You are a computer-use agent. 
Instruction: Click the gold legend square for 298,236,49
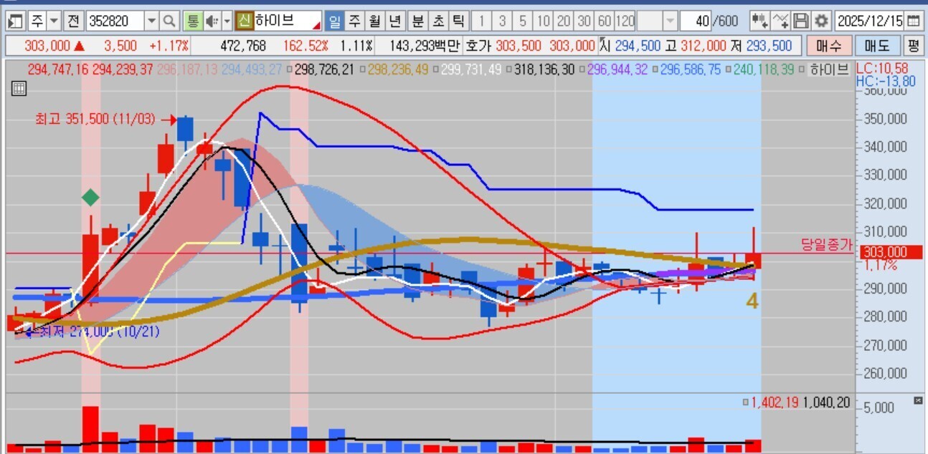pos(363,70)
